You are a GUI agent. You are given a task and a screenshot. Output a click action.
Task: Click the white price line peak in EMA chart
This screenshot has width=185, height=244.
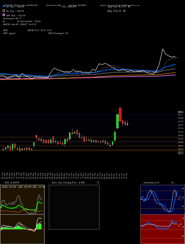pos(163,49)
